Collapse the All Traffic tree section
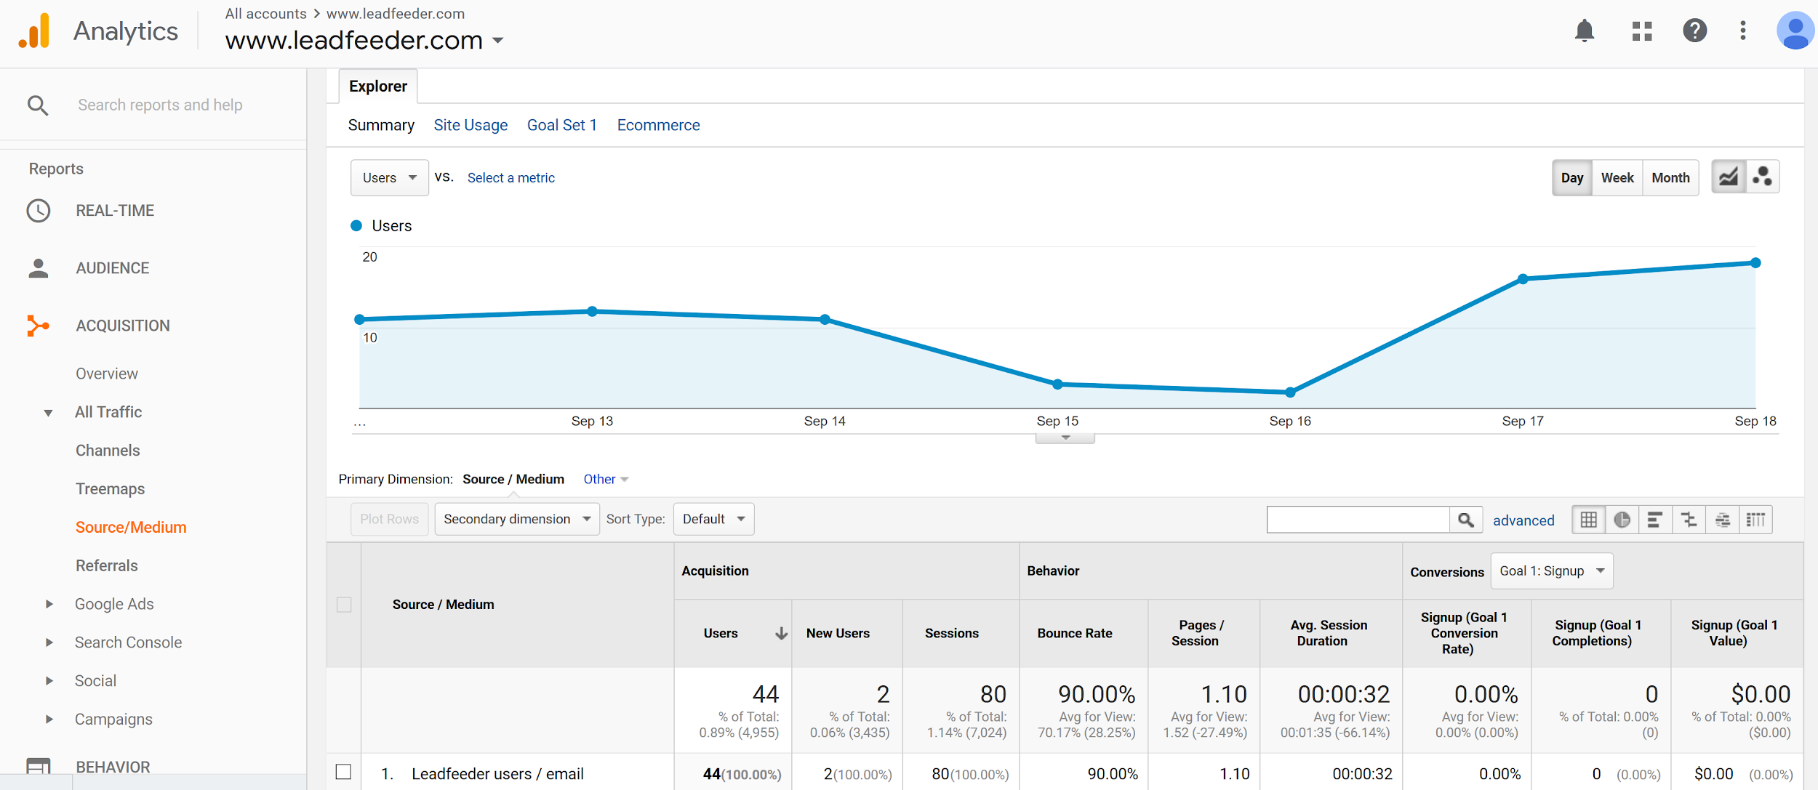1818x790 pixels. (x=48, y=413)
